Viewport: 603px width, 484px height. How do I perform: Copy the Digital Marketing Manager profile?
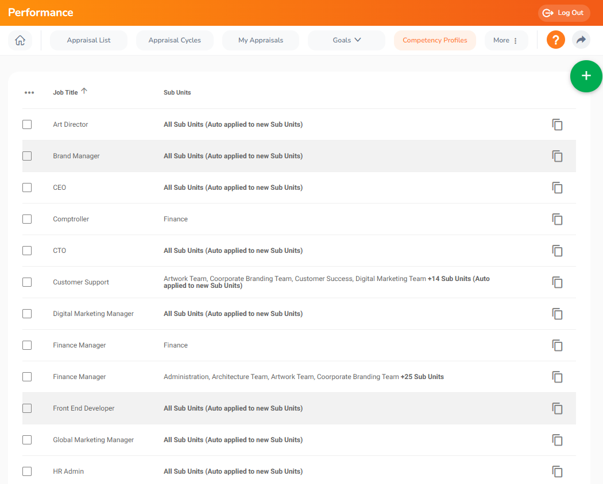(x=557, y=314)
